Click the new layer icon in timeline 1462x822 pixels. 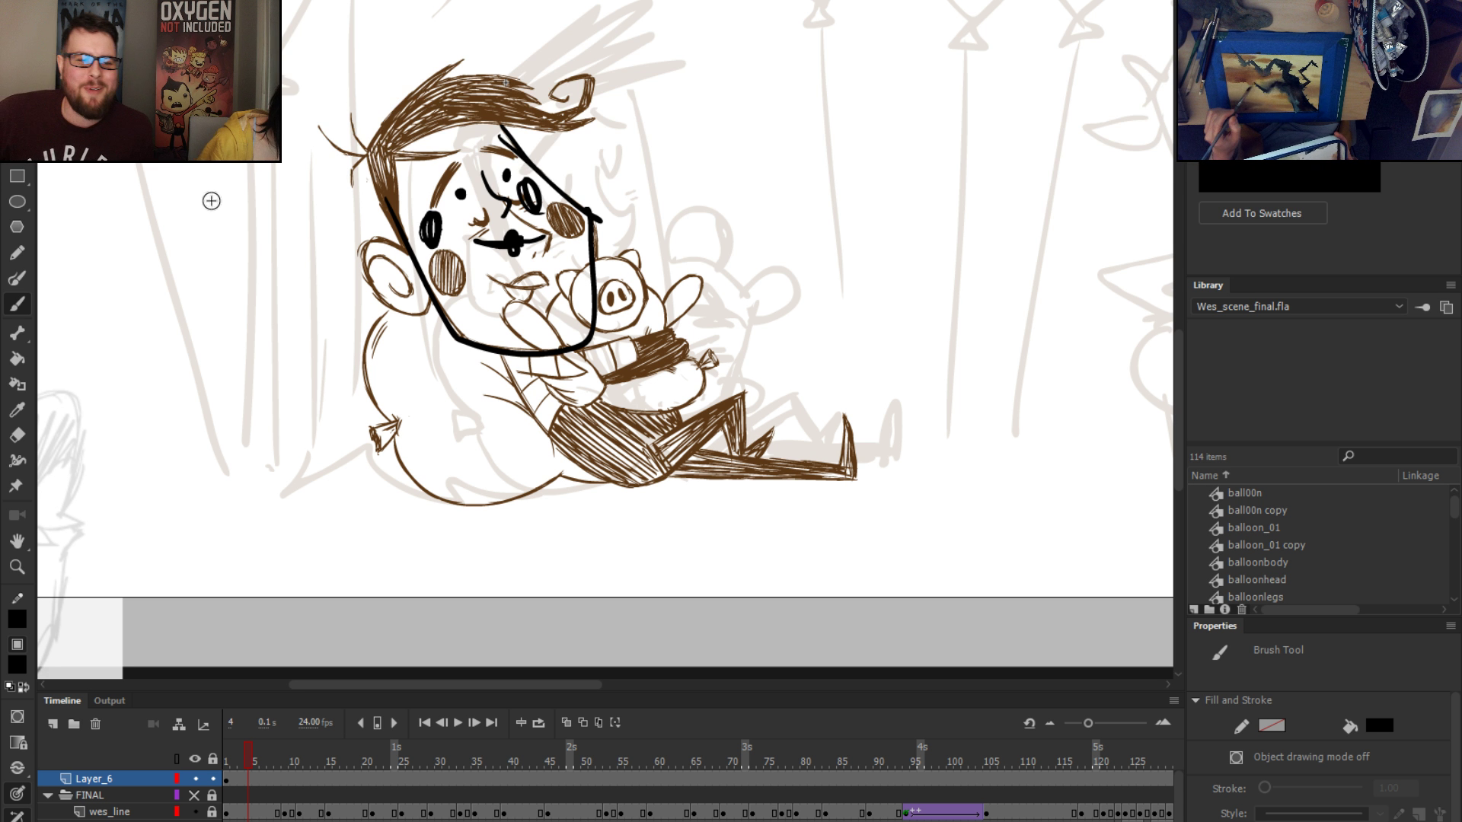[53, 724]
